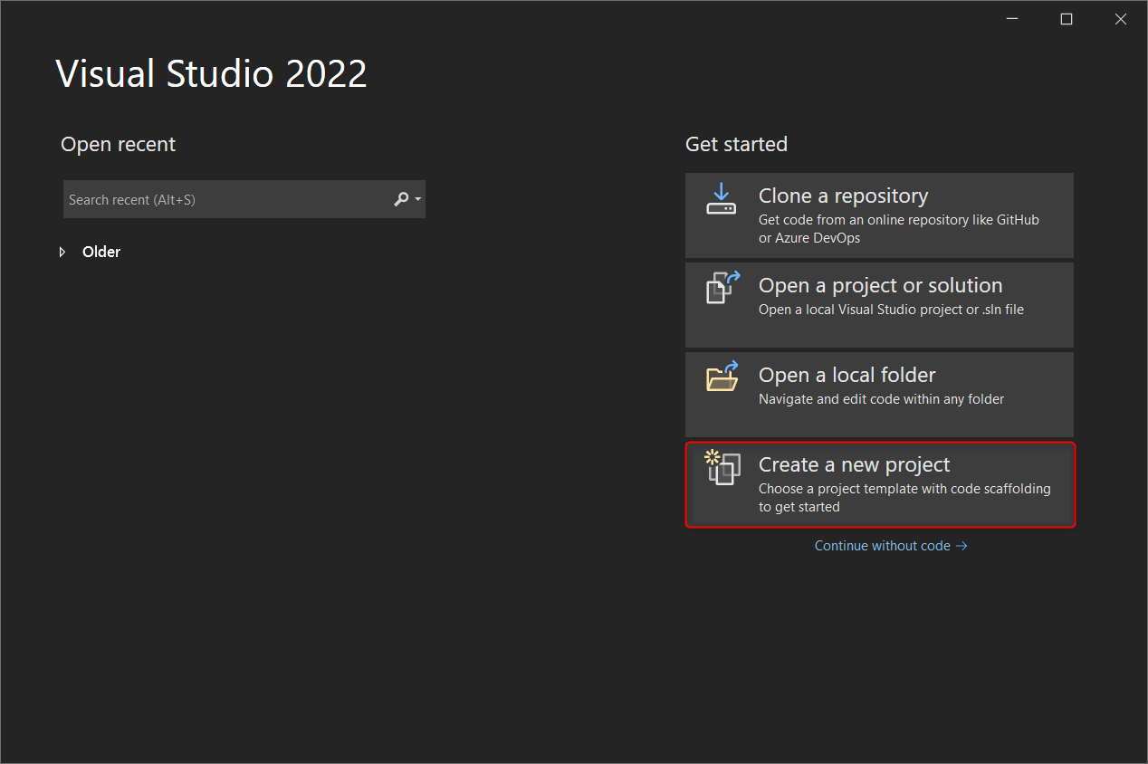1148x764 pixels.
Task: Click the window maximize button
Action: [1066, 18]
